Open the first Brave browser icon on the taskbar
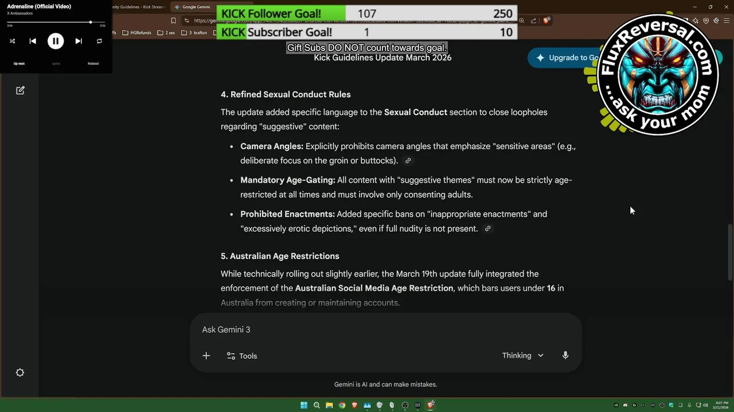This screenshot has height=412, width=734. 354,405
